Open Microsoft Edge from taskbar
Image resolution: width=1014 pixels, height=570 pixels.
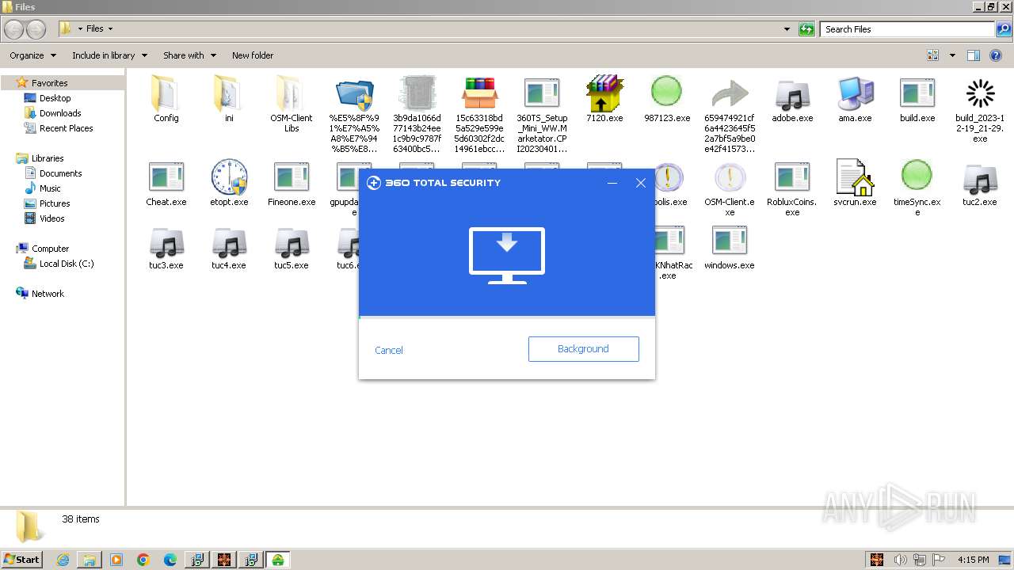point(170,560)
